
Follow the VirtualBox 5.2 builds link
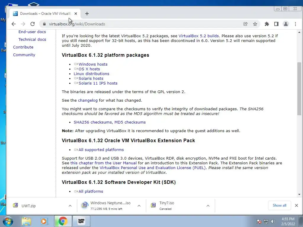coord(199,36)
